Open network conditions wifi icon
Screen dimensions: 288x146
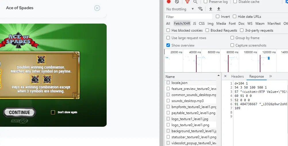click(x=200, y=9)
